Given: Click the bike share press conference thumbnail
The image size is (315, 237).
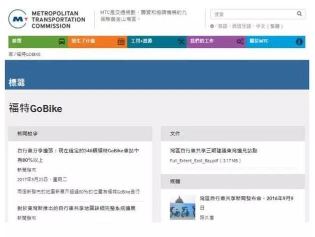Looking at the screenshot, I should coord(182,208).
